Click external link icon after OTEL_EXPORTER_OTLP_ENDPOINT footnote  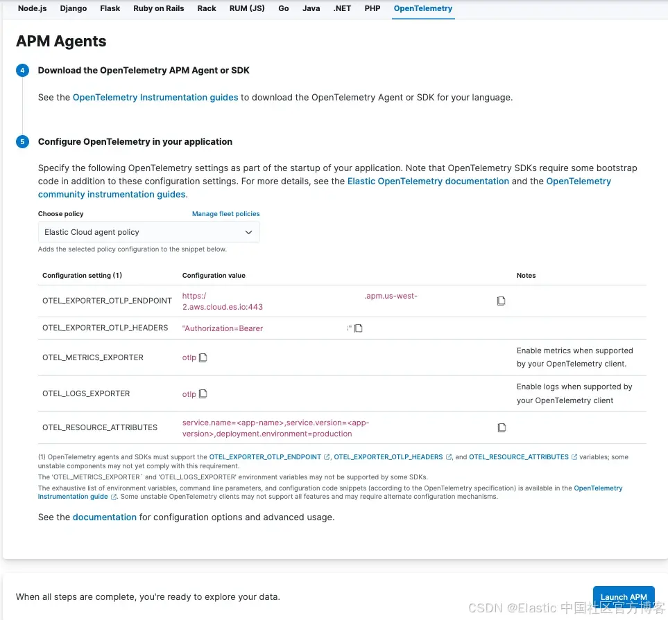[327, 457]
